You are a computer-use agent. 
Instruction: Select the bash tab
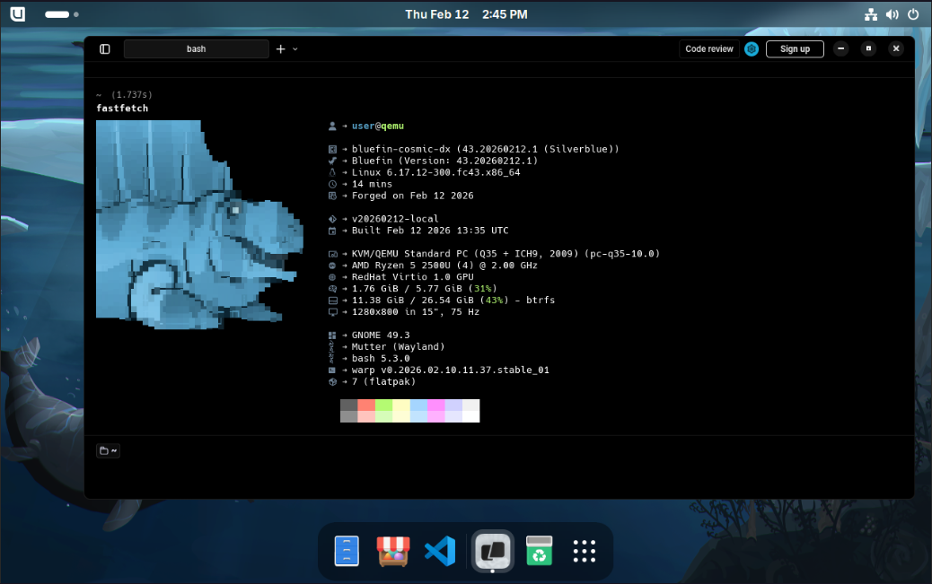point(196,48)
